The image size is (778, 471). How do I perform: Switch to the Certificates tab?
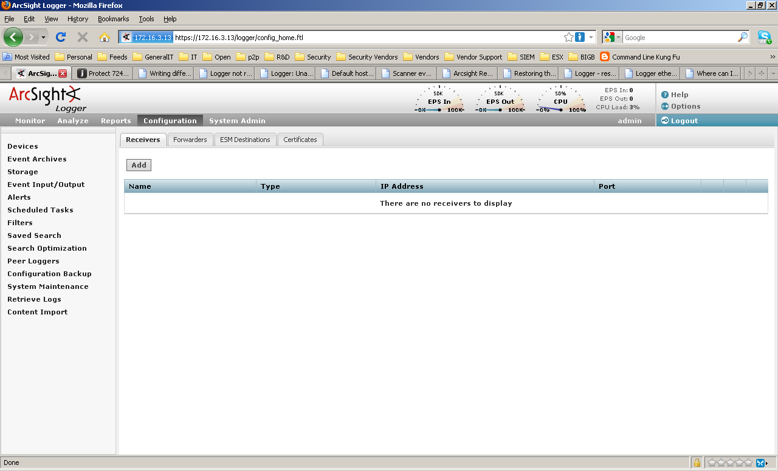click(x=300, y=140)
